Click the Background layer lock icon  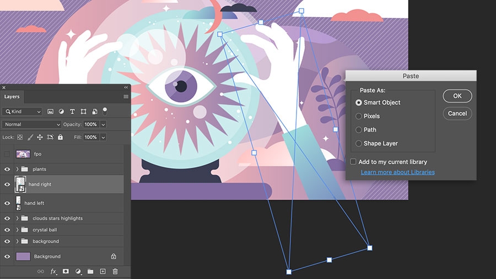click(114, 256)
